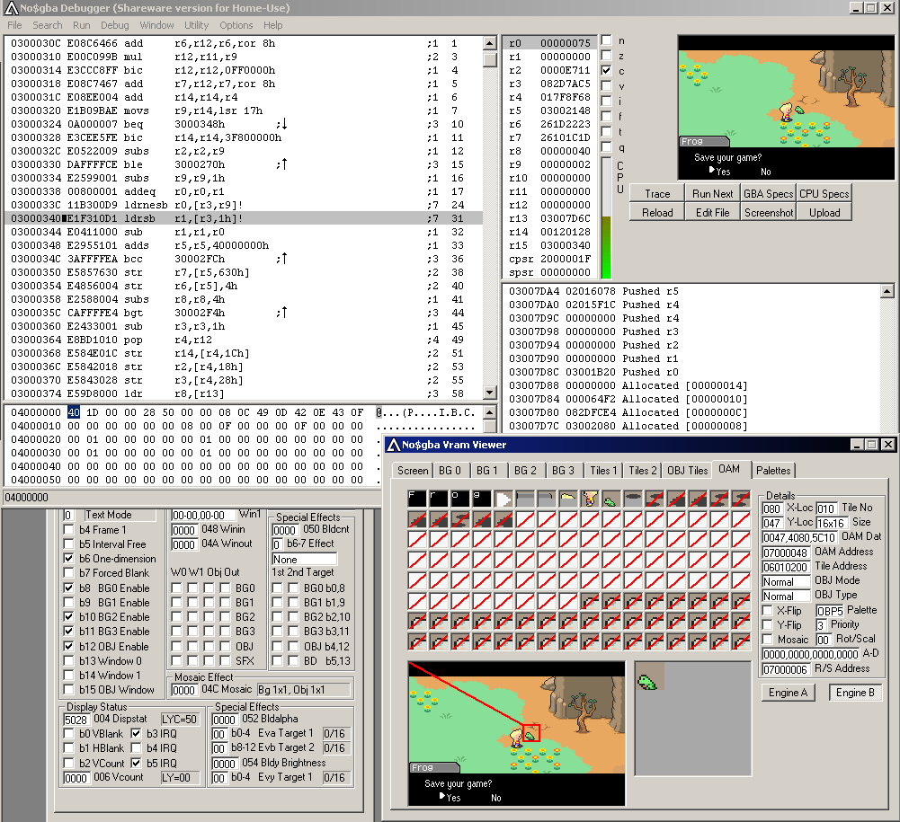Switch to the OBJ Tiles tab
The width and height of the screenshot is (900, 822).
click(687, 471)
